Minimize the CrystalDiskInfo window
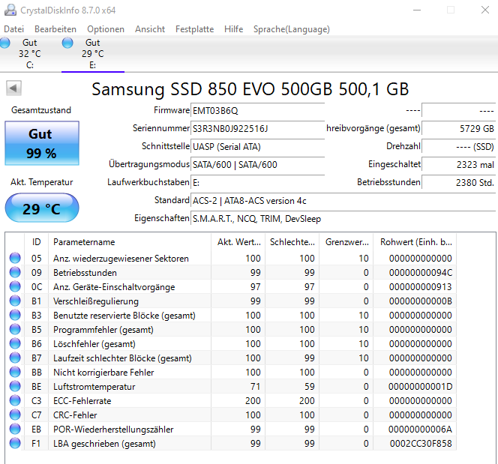Screen dimensions: 498x464 417,10
